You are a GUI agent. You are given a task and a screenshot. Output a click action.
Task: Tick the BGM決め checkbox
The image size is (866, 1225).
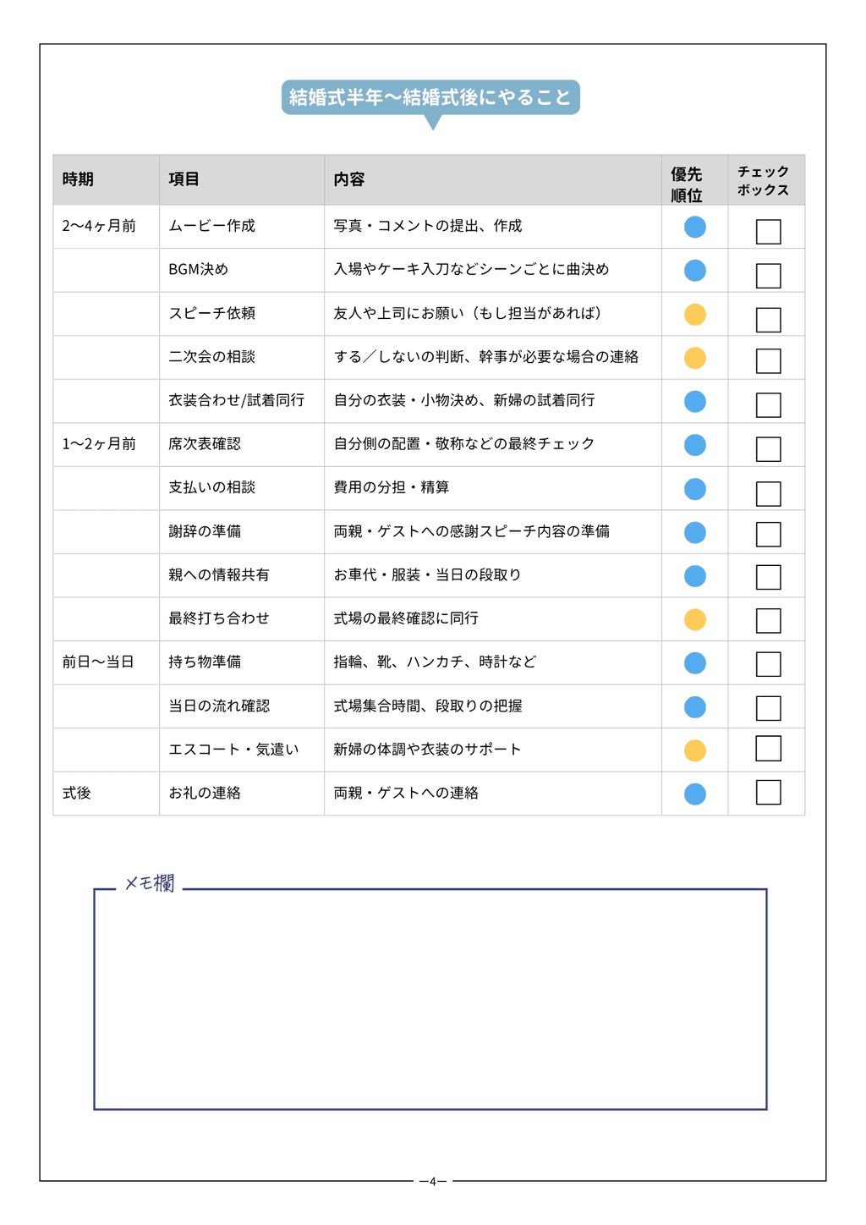coord(768,276)
